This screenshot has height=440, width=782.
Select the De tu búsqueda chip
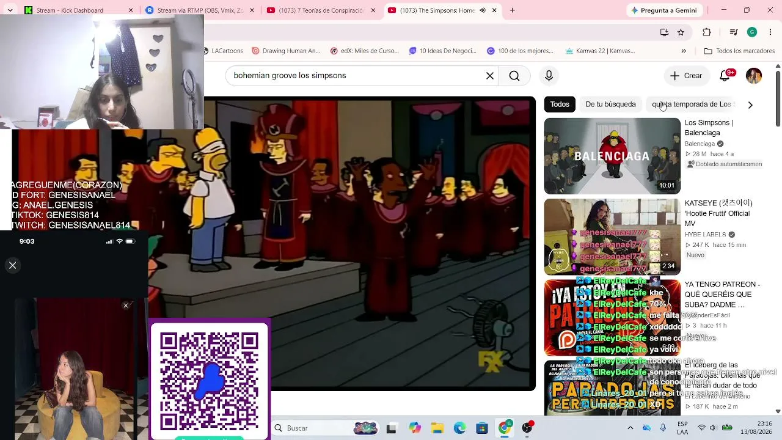(610, 105)
